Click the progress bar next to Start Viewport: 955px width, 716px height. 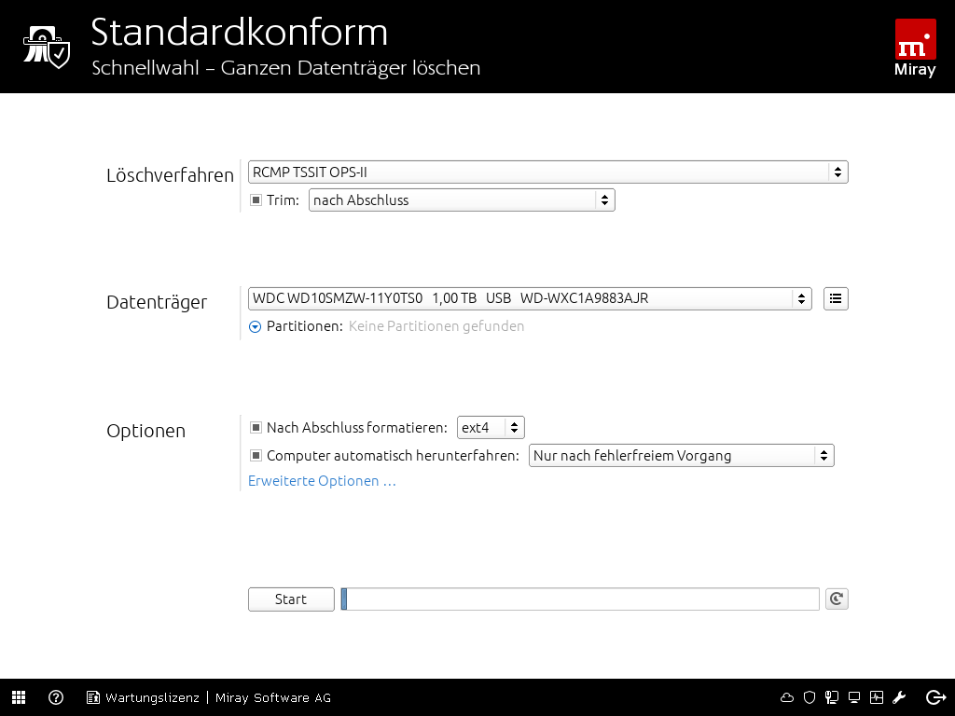click(x=580, y=599)
